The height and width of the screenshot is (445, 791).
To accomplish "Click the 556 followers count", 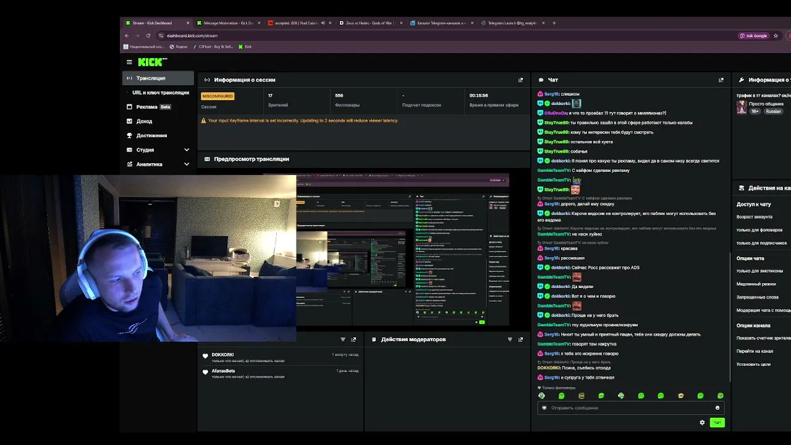I will 339,96.
